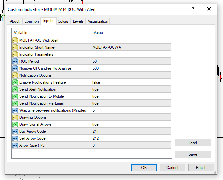Click the 'ROC Period' variable name

[x=29, y=61]
